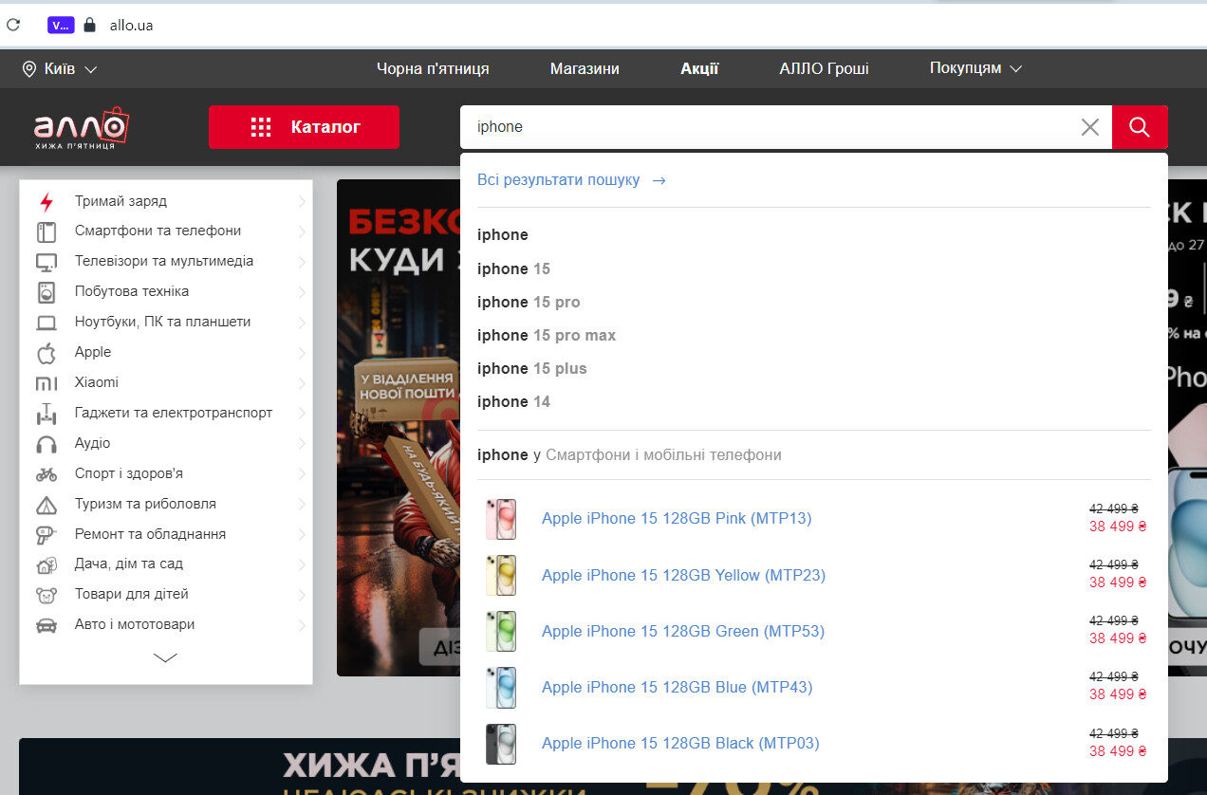Expand the Apple category arrow
This screenshot has width=1207, height=795.
tap(302, 353)
